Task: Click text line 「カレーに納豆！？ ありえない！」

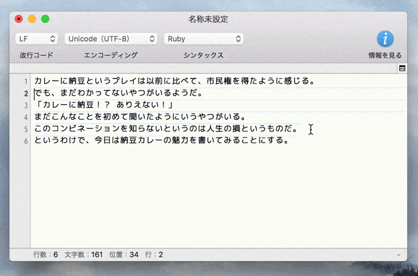Action: [104, 105]
